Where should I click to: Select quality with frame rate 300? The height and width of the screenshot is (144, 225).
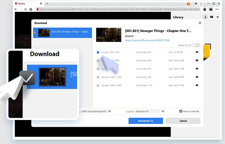tap(98, 61)
